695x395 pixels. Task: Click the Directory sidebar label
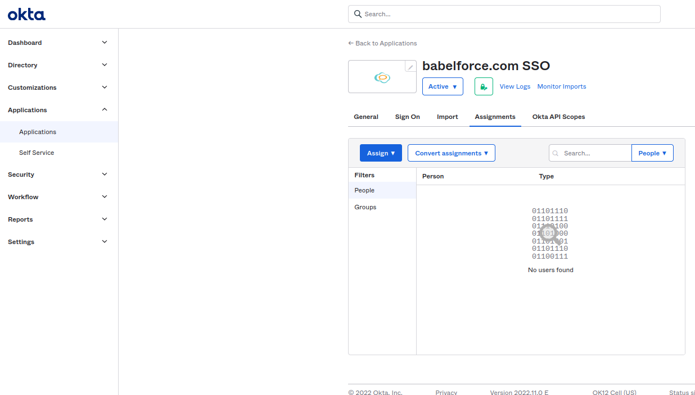22,65
